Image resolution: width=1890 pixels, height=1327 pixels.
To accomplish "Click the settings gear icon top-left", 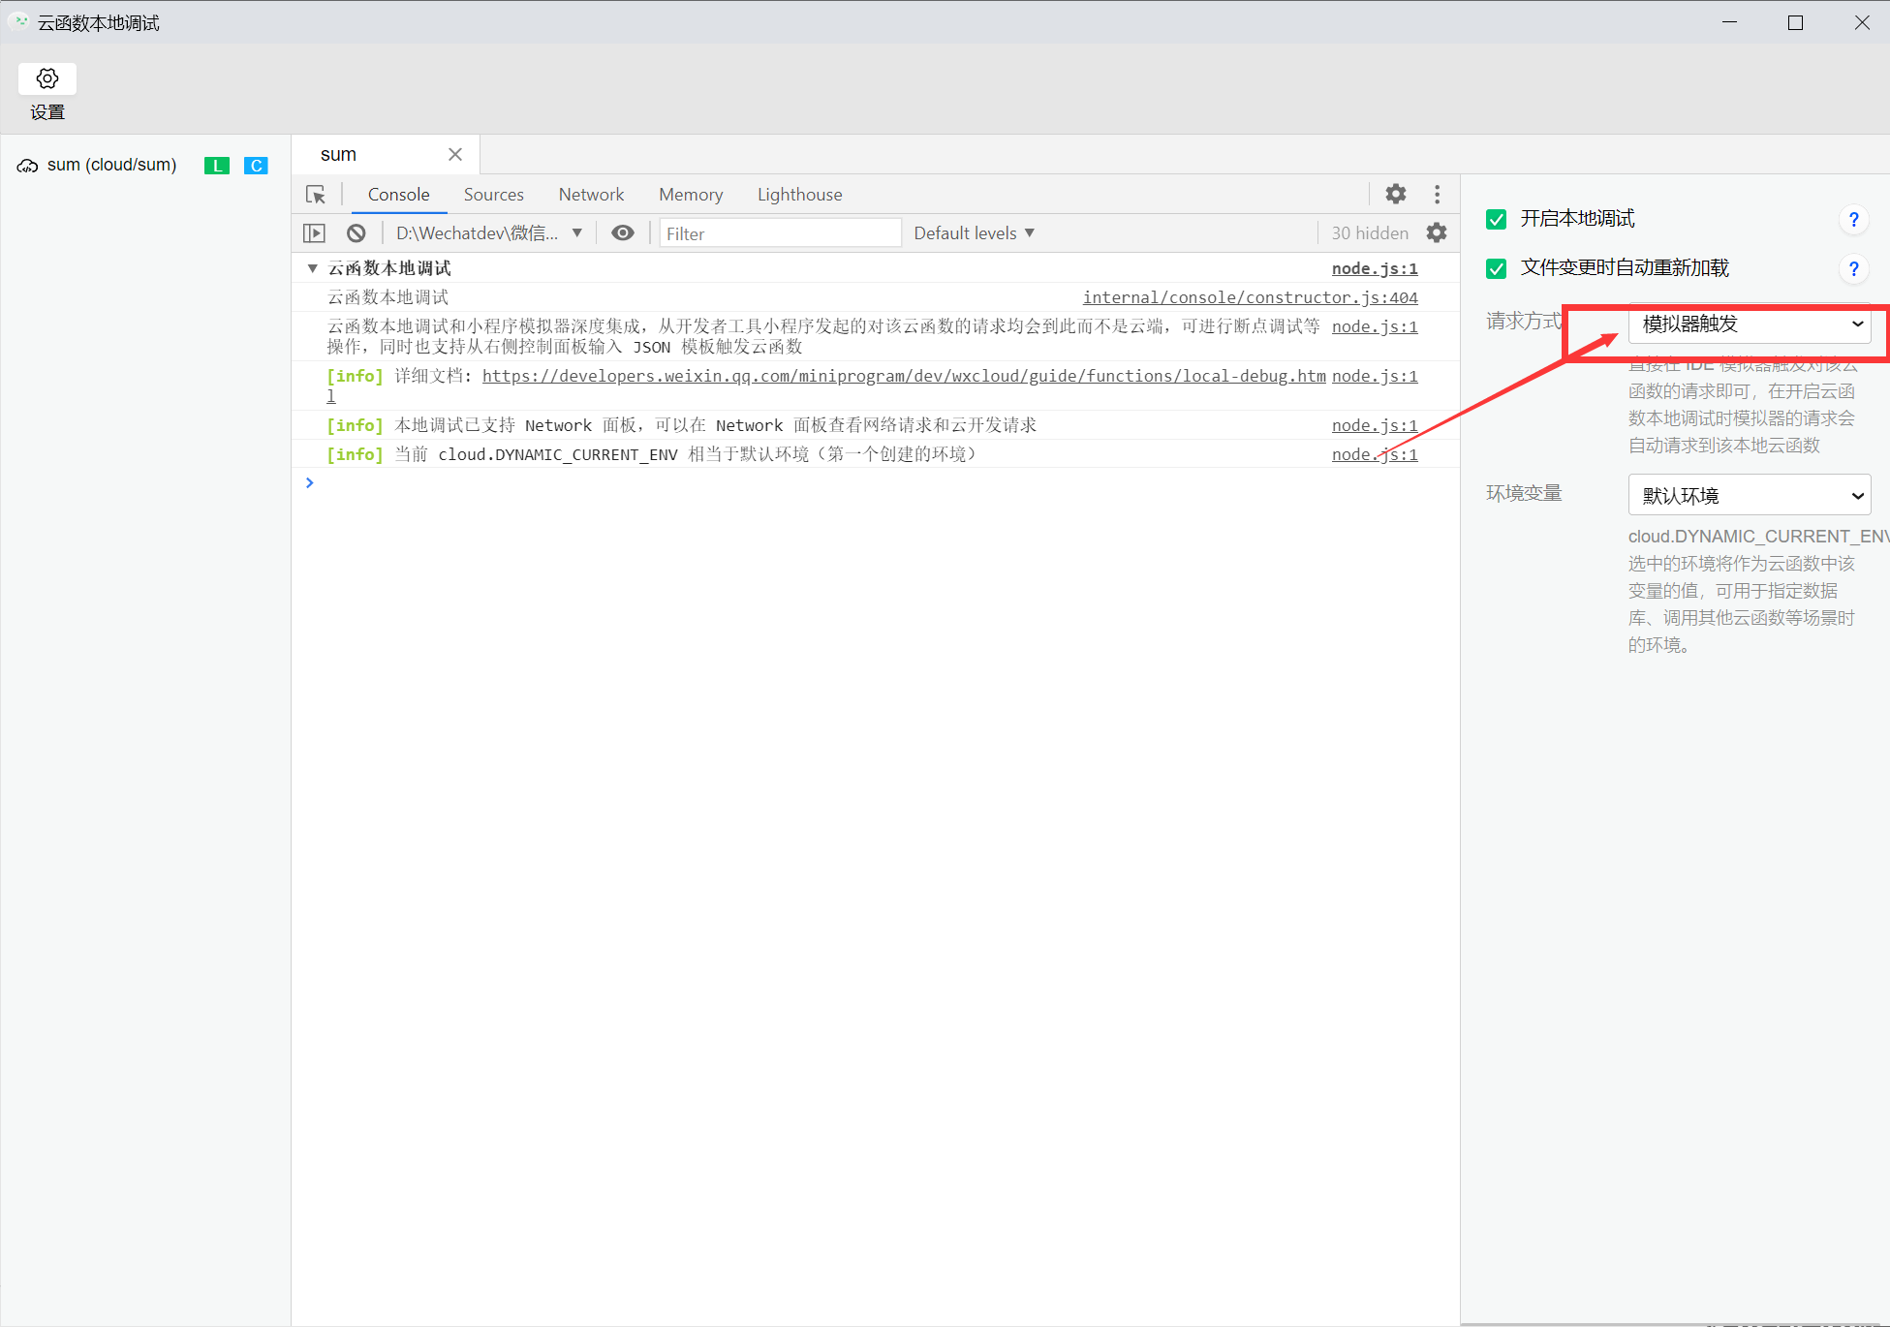I will click(47, 79).
